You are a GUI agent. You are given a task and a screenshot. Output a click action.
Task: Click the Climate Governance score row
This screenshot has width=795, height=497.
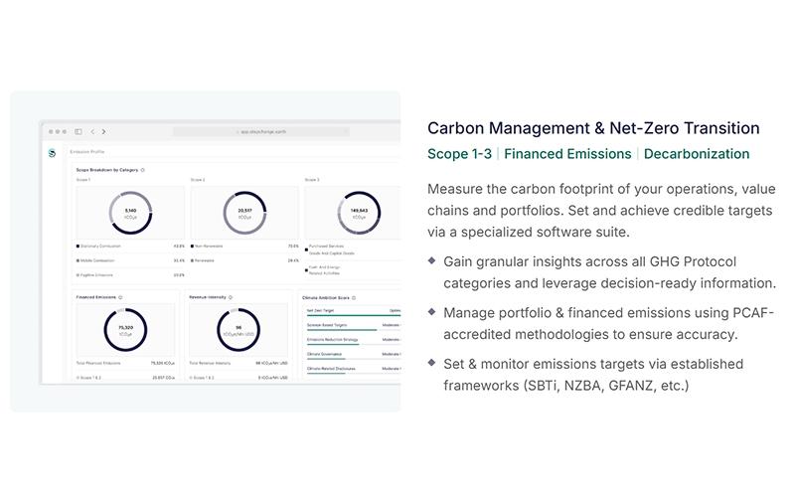[x=354, y=355]
